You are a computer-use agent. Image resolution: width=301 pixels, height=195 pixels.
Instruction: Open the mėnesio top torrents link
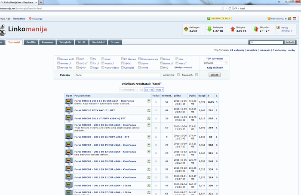(265, 50)
